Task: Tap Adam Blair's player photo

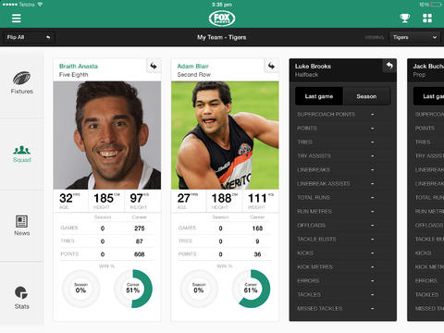Action: pos(225,135)
